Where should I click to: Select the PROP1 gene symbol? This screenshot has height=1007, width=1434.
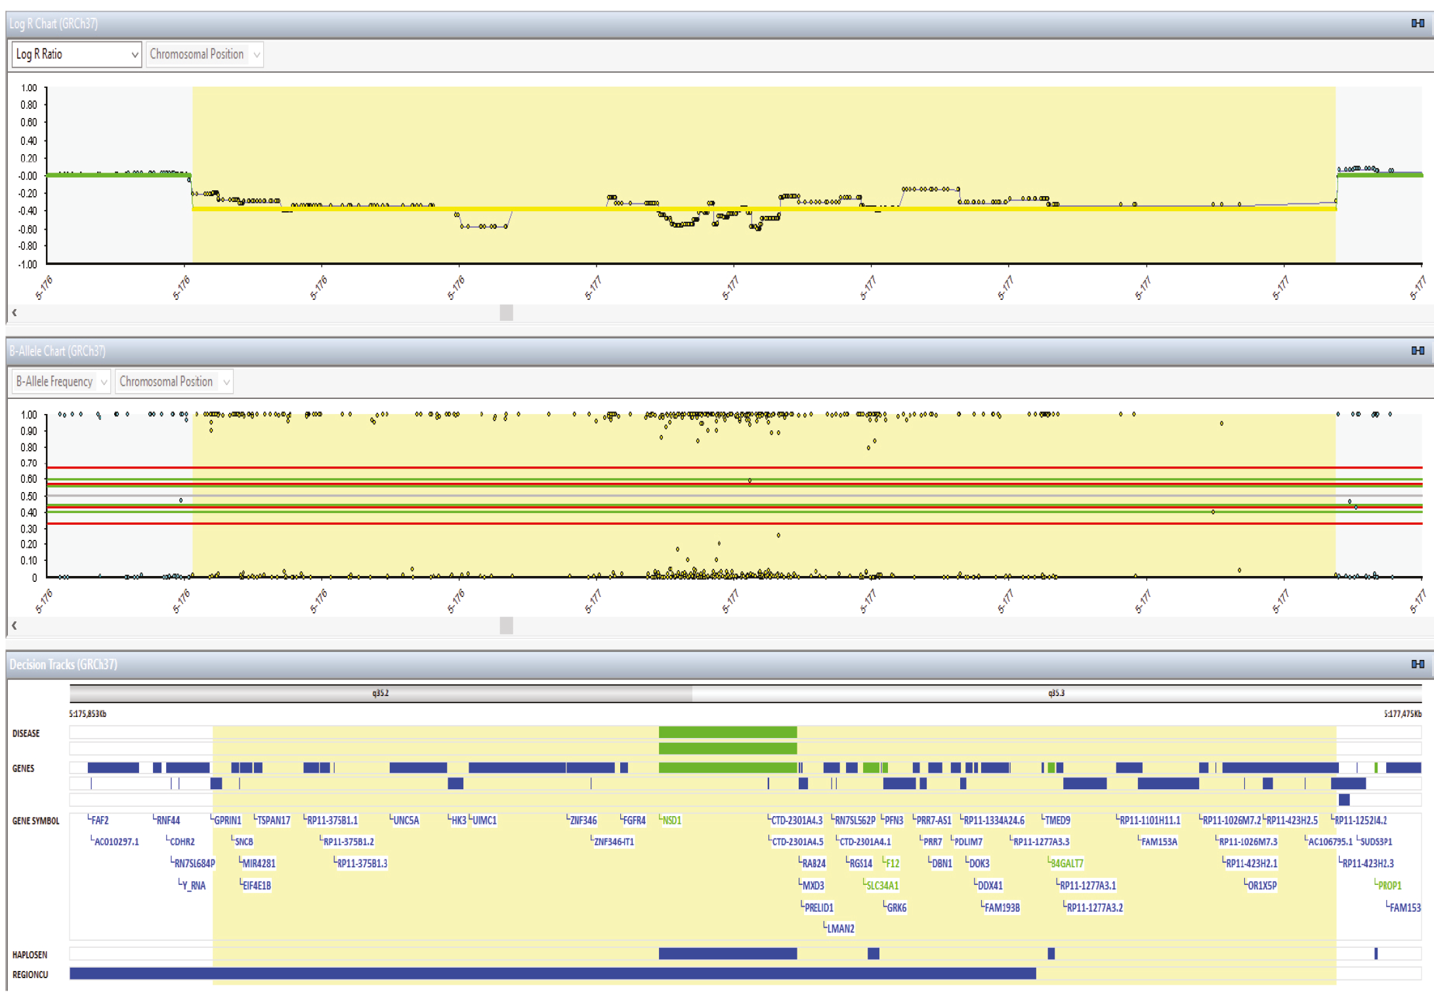coord(1390,886)
